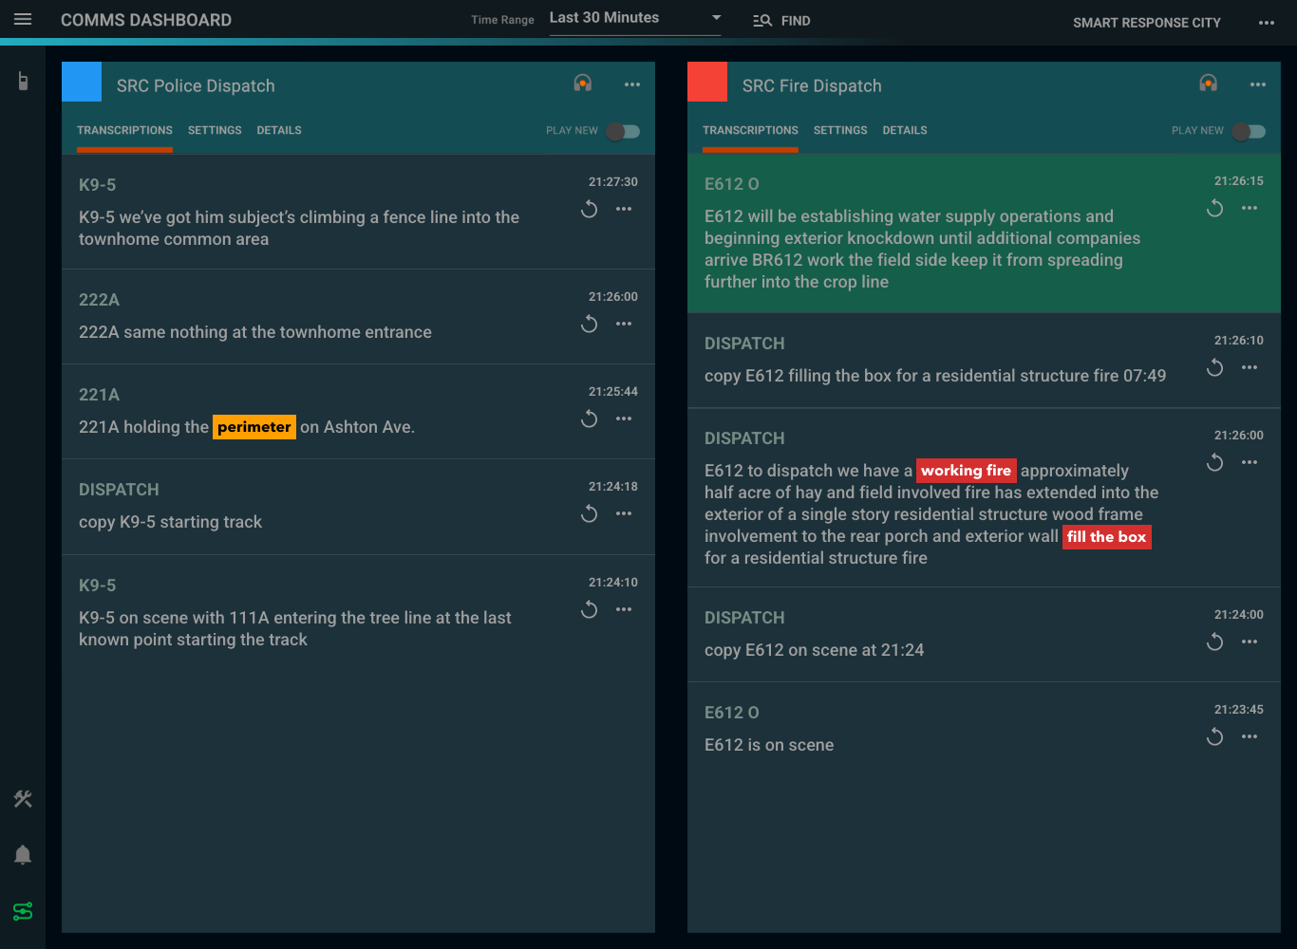Click the FIND search button

point(781,21)
